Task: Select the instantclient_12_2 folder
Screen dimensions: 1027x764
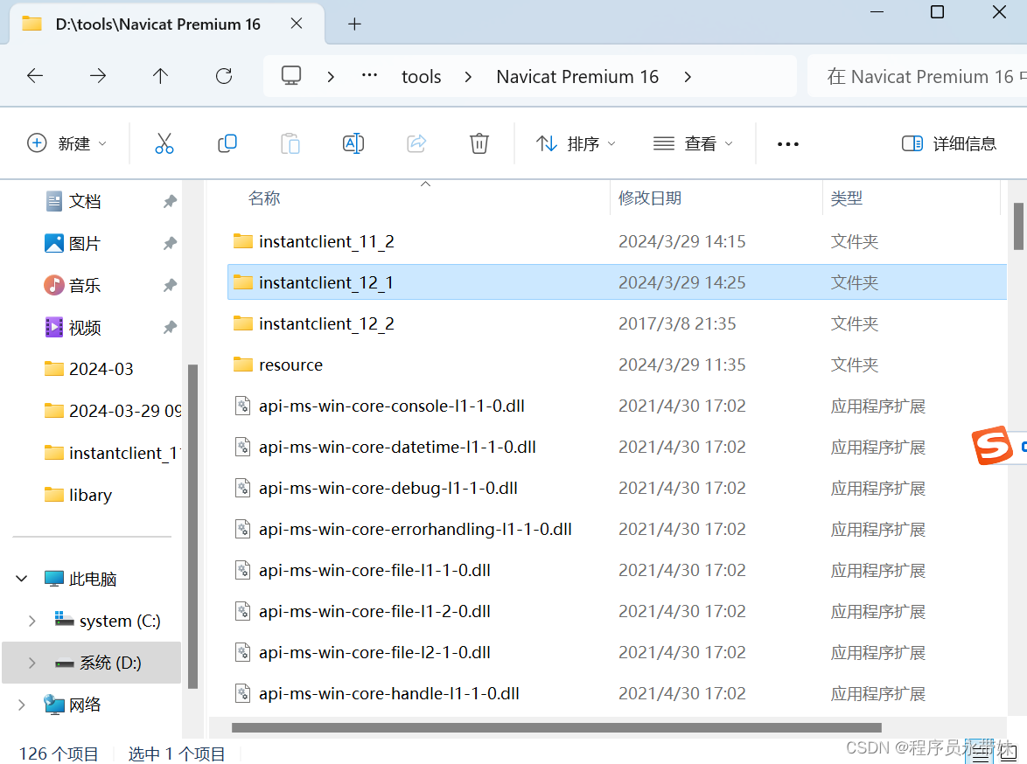Action: (617, 323)
